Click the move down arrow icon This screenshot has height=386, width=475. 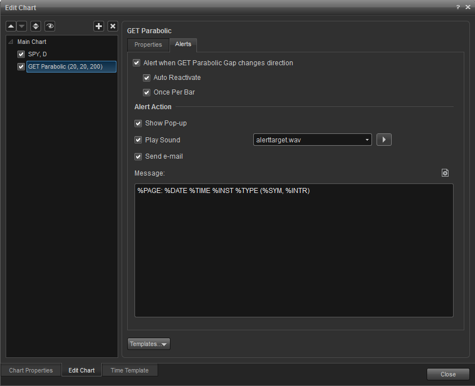22,26
